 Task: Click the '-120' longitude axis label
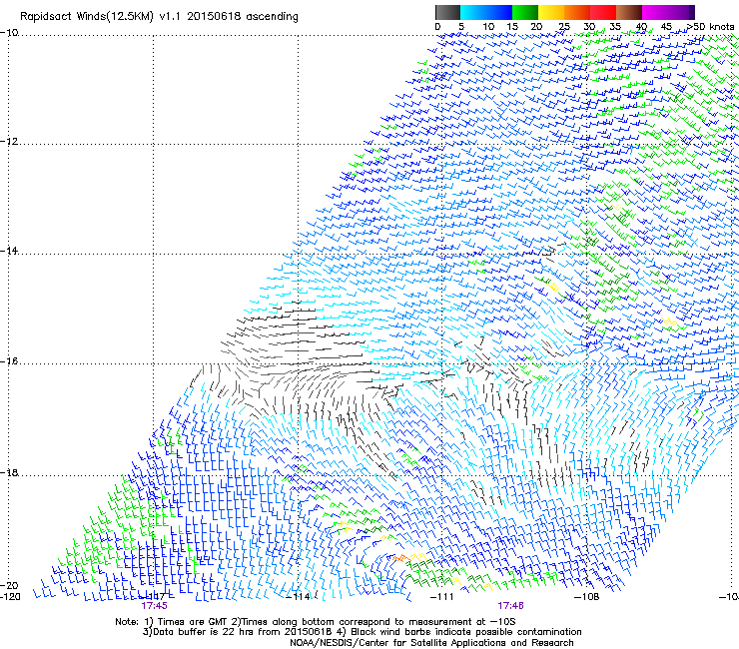click(10, 597)
